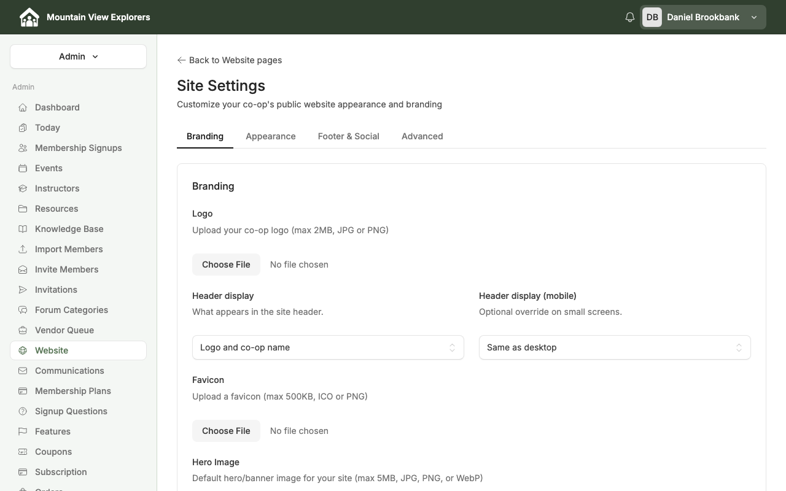The height and width of the screenshot is (491, 786).
Task: Click the Communications mail icon
Action: (23, 371)
